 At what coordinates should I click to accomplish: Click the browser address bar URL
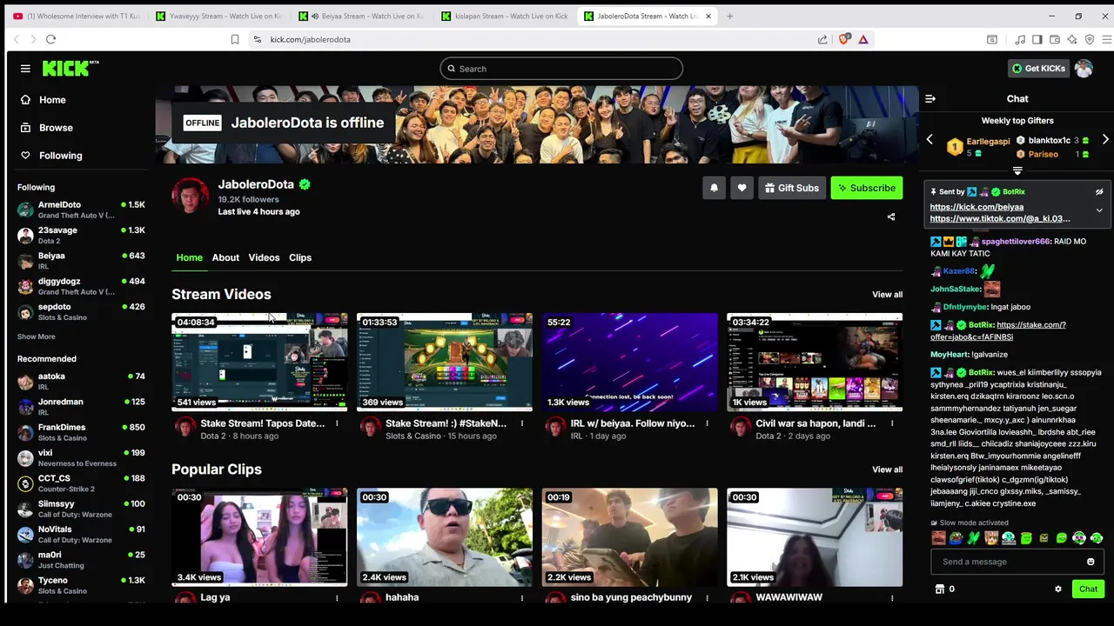pyautogui.click(x=310, y=39)
